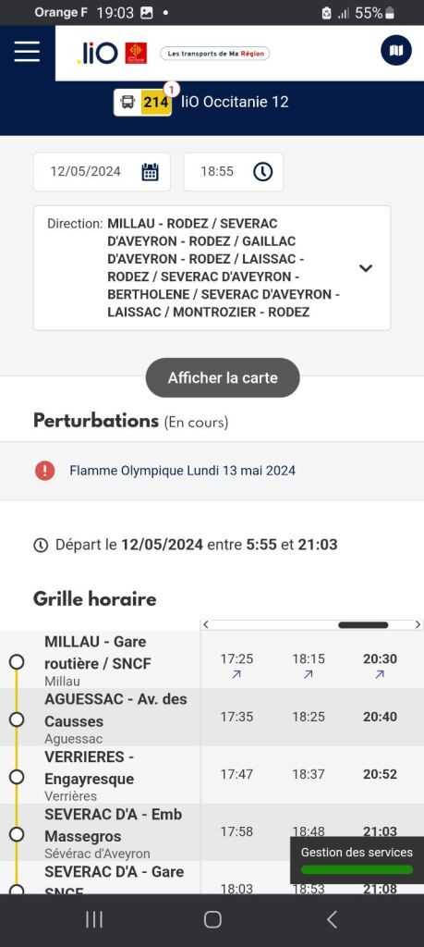Tap the arrow under 20:30 departure
Screen dimensions: 424x947
[x=380, y=674]
